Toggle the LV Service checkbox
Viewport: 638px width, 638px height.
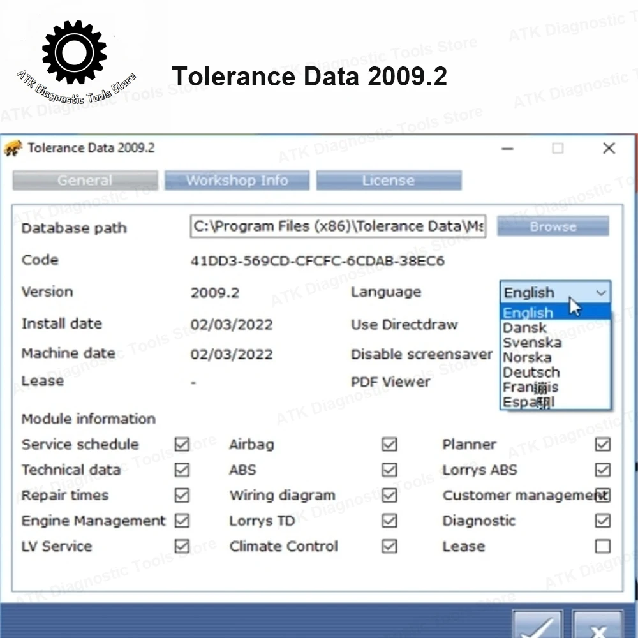[x=182, y=546]
